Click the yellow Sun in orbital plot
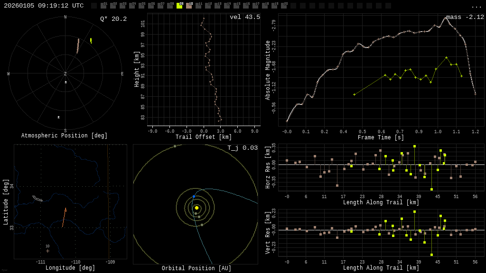This screenshot has width=486, height=273. coord(196,208)
